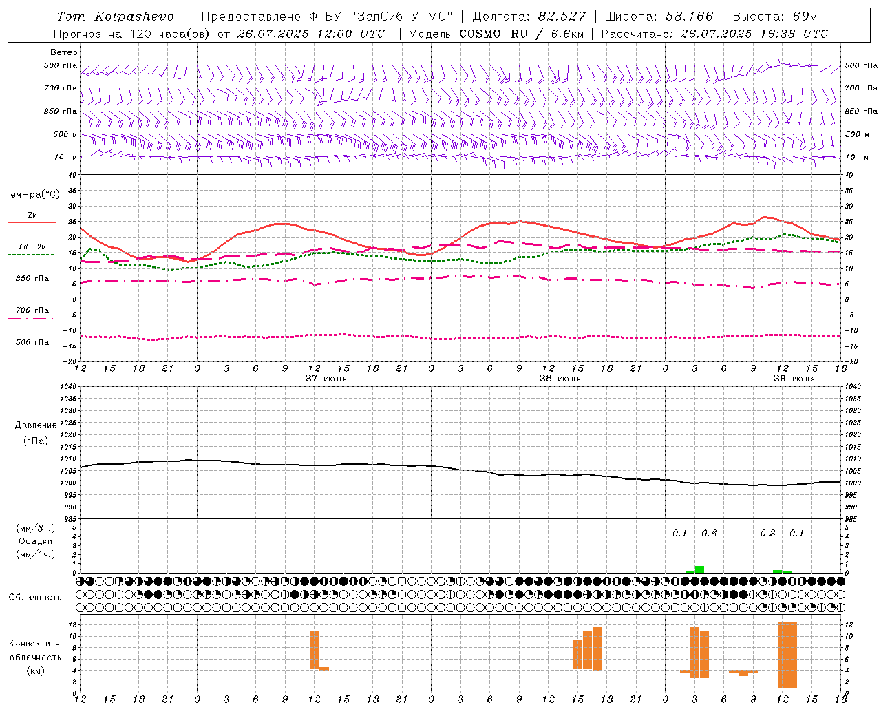Click the 'COSMO-RU / 6.6км' model name

point(521,34)
